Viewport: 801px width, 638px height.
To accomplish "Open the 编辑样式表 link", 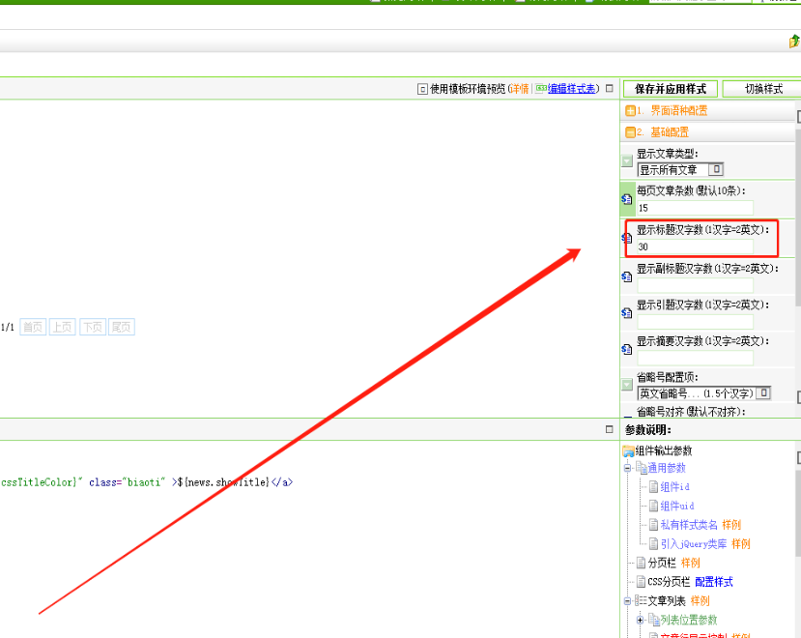I will [x=571, y=89].
